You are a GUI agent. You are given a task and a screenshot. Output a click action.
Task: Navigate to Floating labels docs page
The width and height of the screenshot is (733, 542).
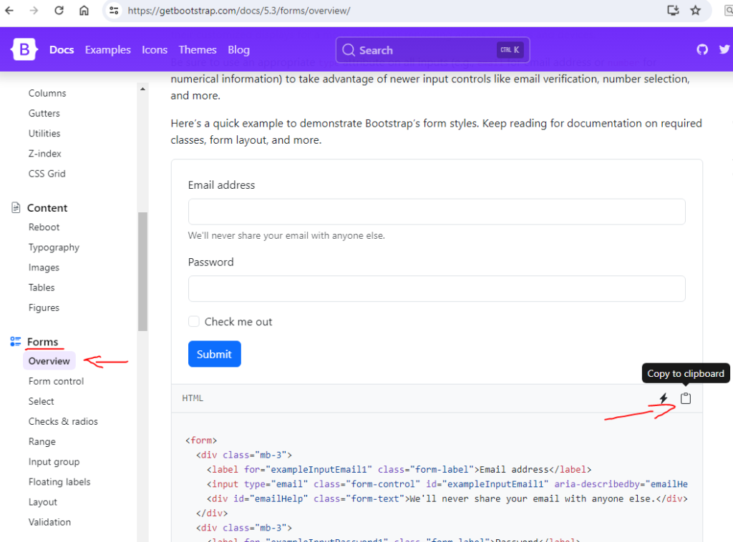coord(59,482)
